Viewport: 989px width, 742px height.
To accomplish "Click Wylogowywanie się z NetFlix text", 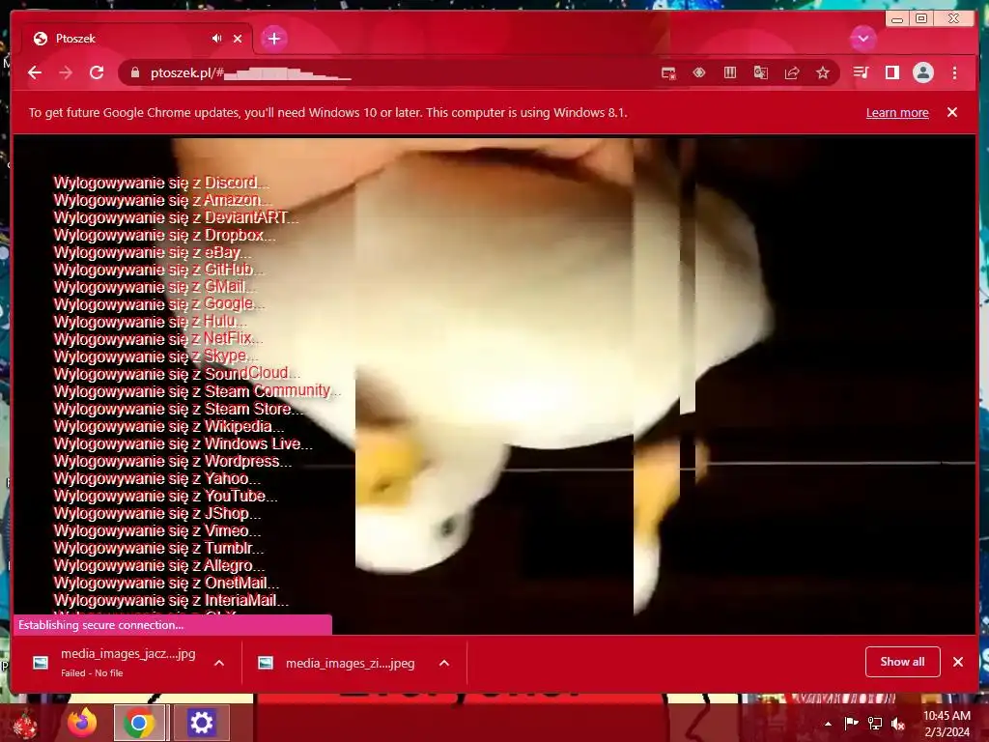I will pyautogui.click(x=158, y=339).
